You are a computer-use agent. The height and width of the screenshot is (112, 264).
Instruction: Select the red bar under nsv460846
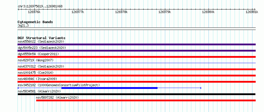[136, 82]
